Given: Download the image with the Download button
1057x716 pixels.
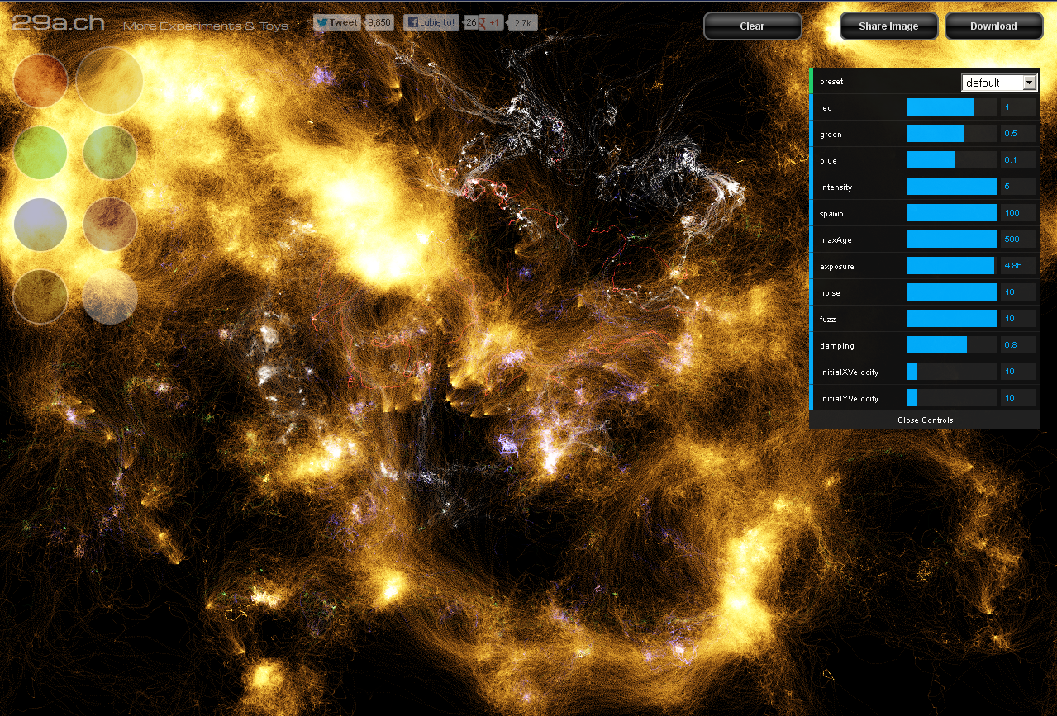Looking at the screenshot, I should pyautogui.click(x=993, y=26).
